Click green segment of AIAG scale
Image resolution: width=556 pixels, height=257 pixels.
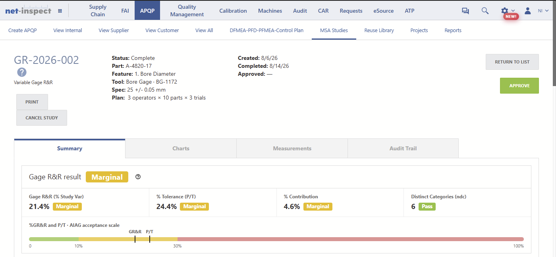[x=54, y=239]
